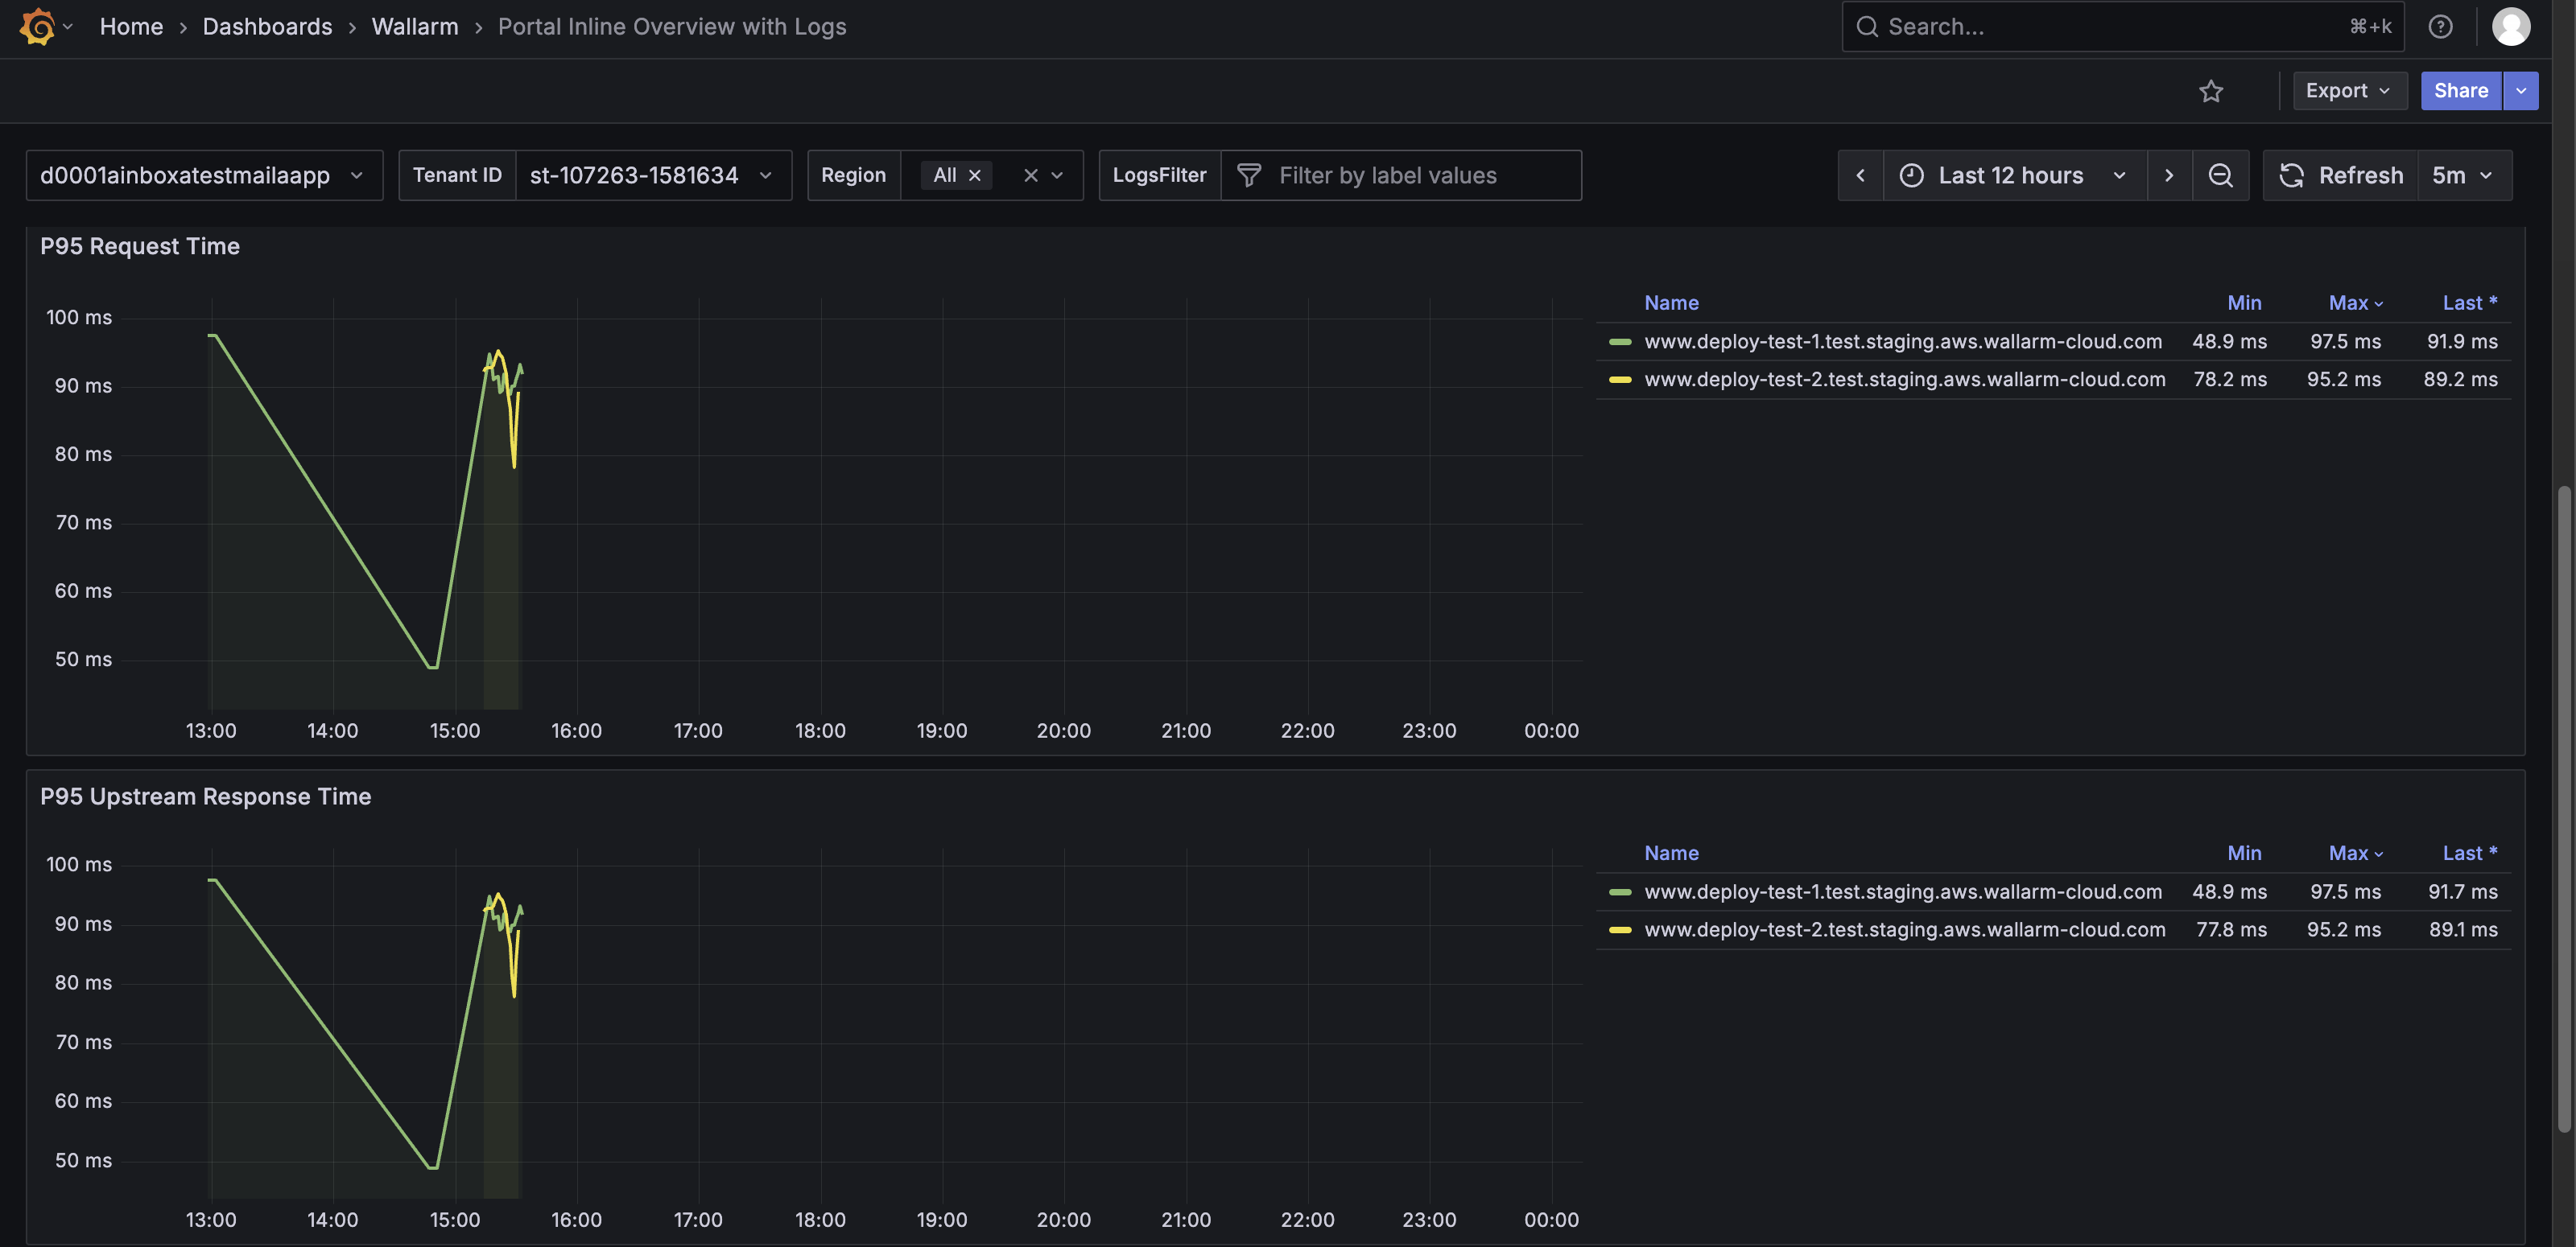Viewport: 2576px width, 1247px height.
Task: Shift time range forward with right arrow
Action: click(x=2168, y=176)
